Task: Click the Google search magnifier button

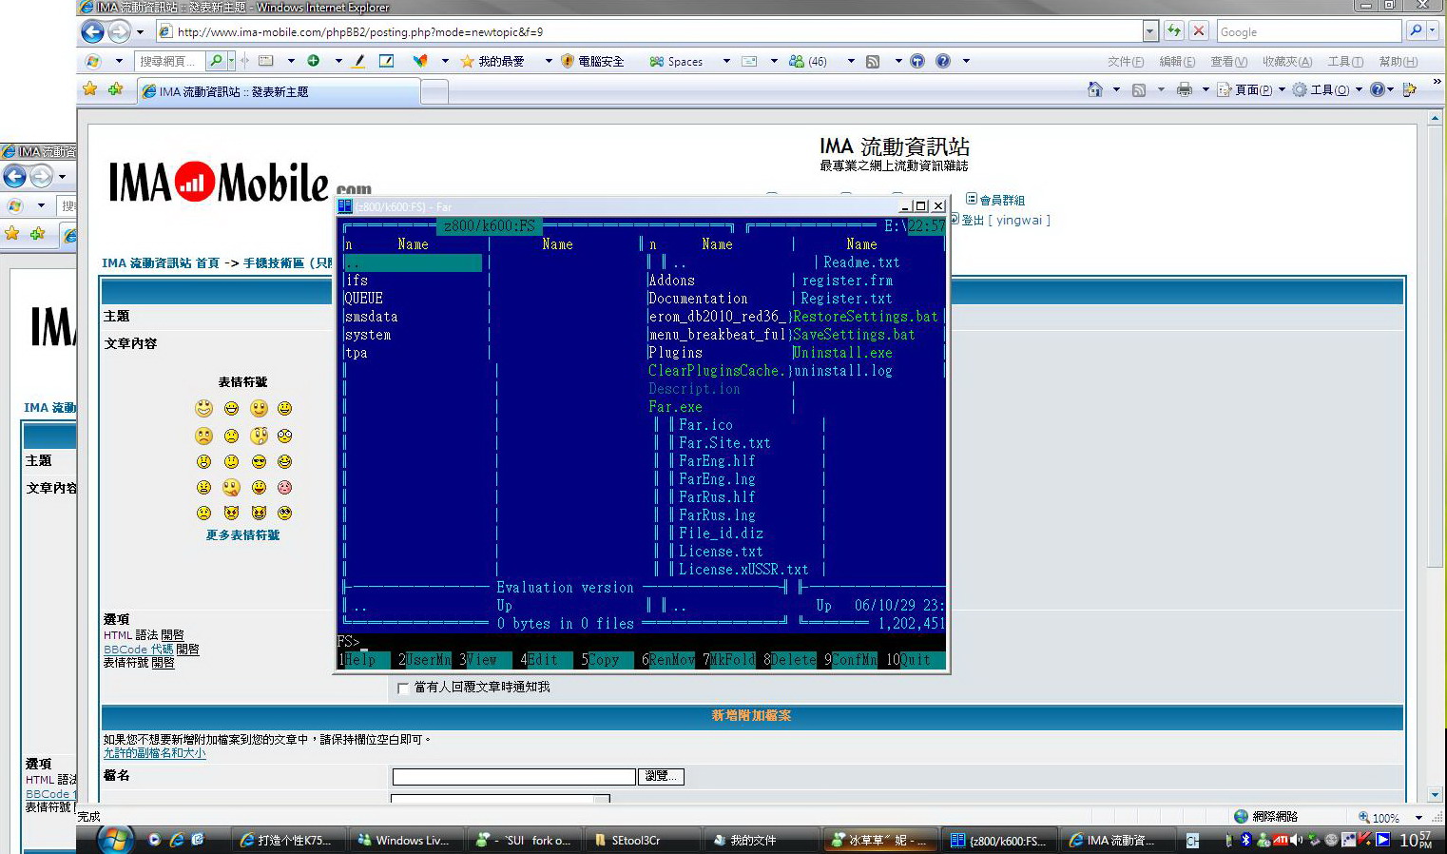Action: 1416,31
